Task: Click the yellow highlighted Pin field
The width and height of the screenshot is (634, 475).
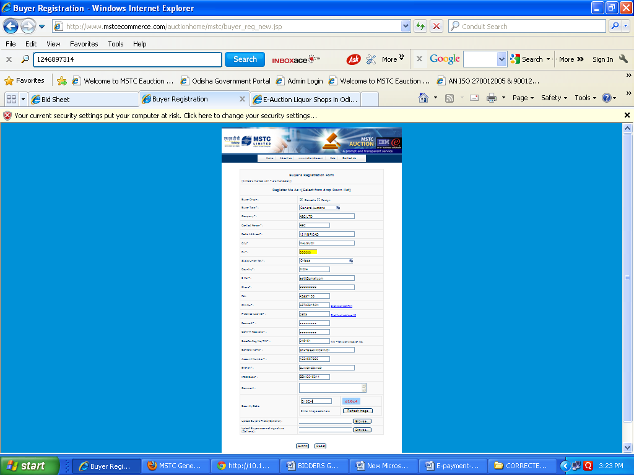Action: pyautogui.click(x=308, y=252)
